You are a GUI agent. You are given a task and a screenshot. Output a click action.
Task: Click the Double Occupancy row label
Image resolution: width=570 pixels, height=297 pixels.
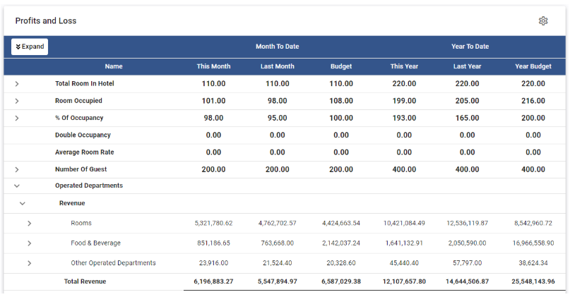click(83, 135)
